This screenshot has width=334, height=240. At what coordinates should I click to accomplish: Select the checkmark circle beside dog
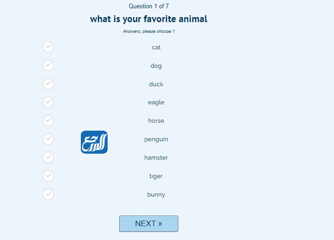coord(48,66)
